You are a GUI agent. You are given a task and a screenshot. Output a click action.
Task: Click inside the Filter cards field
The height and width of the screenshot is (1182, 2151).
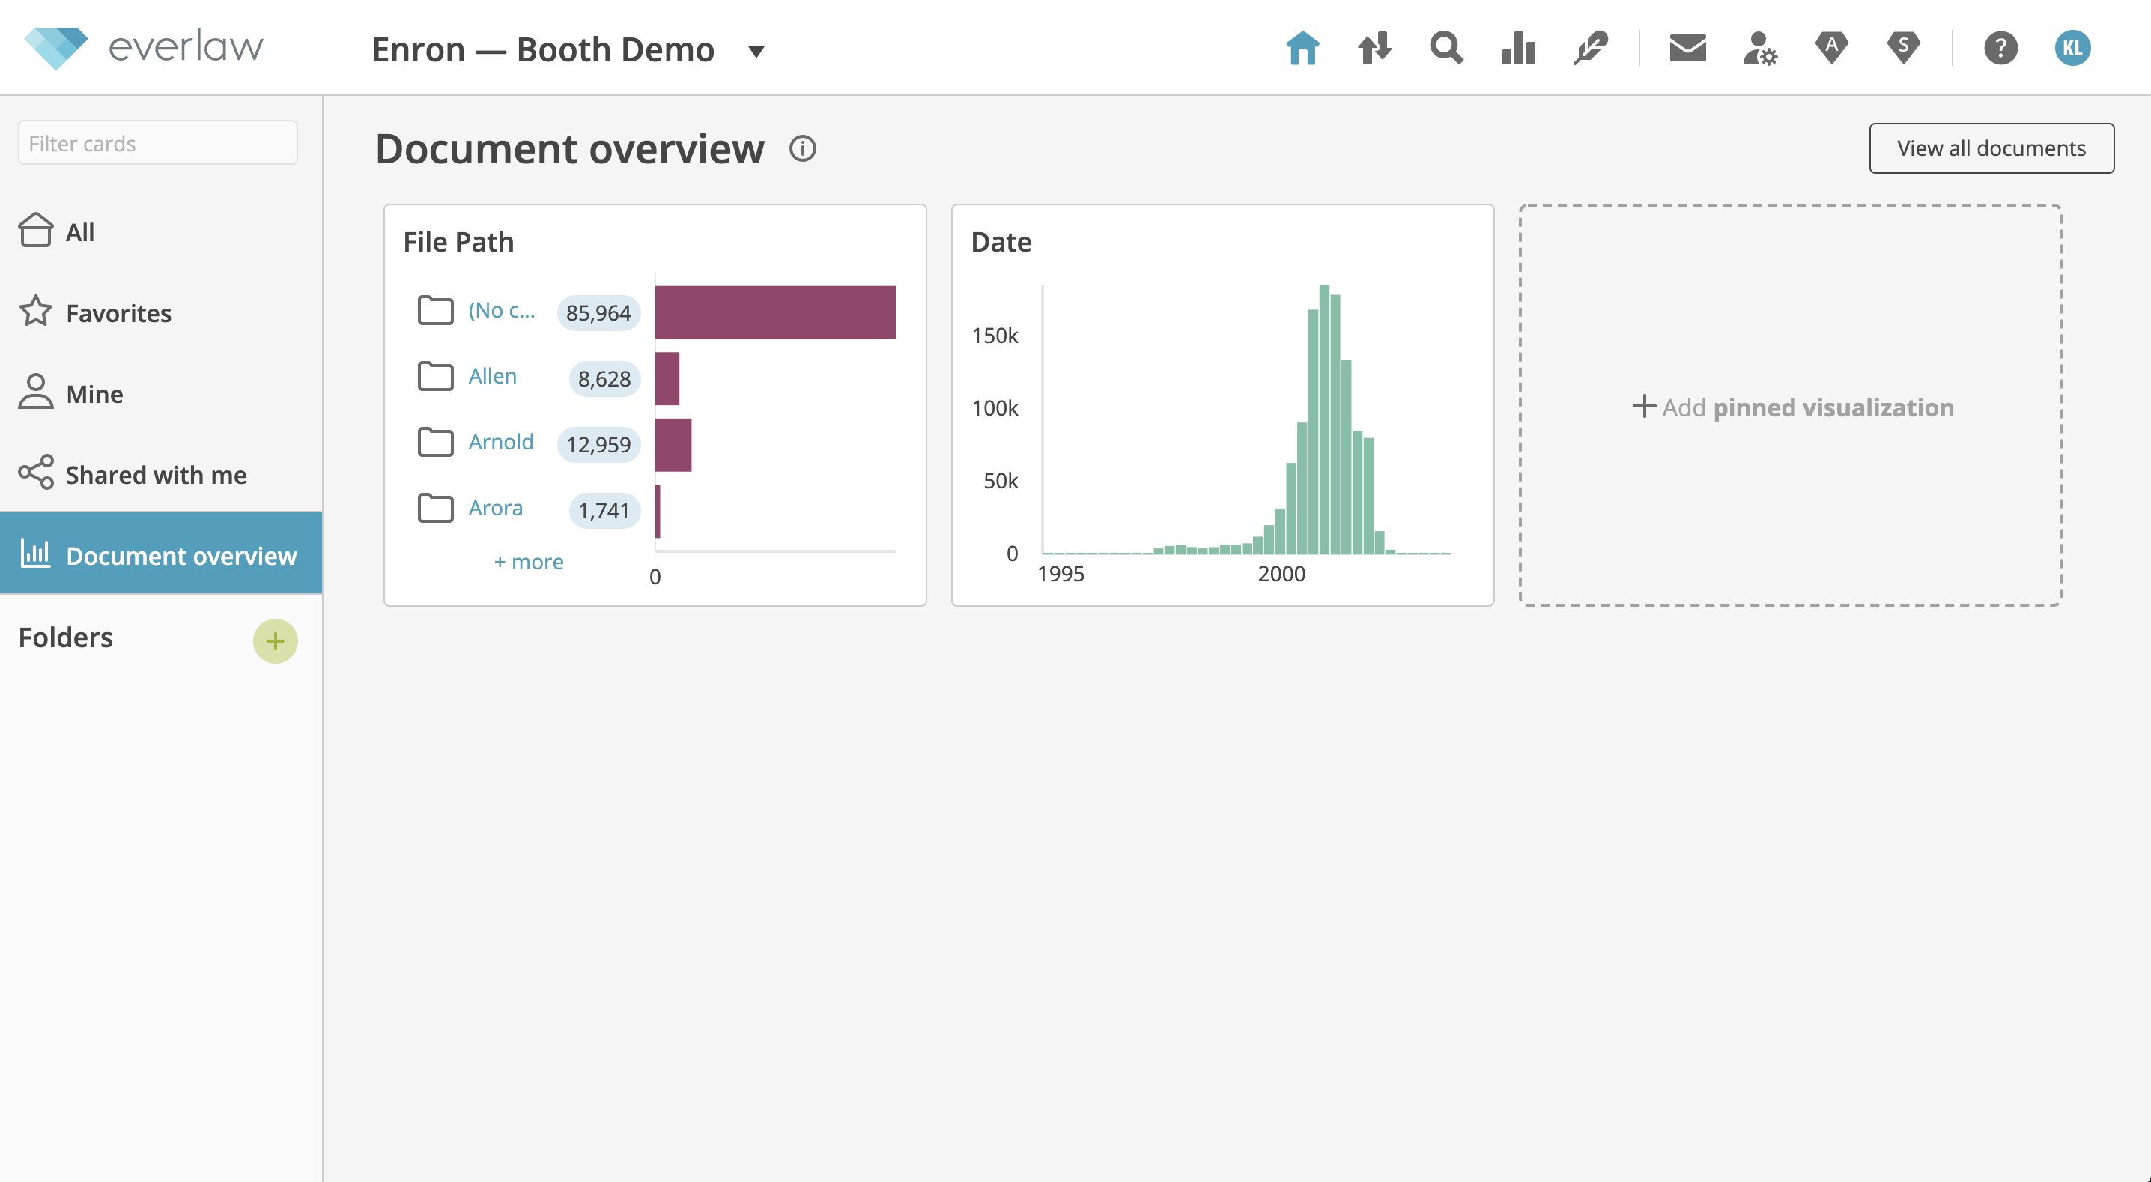click(x=158, y=143)
